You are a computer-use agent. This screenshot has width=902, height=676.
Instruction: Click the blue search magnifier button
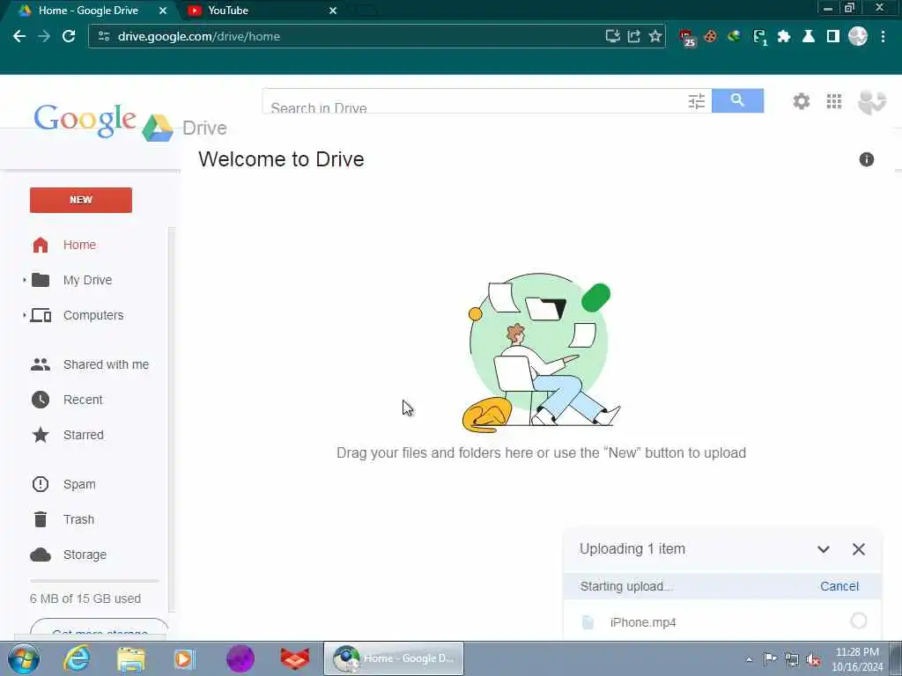737,100
